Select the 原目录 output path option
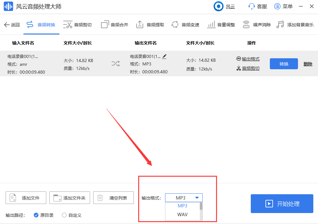The image size is (318, 224). (43, 215)
